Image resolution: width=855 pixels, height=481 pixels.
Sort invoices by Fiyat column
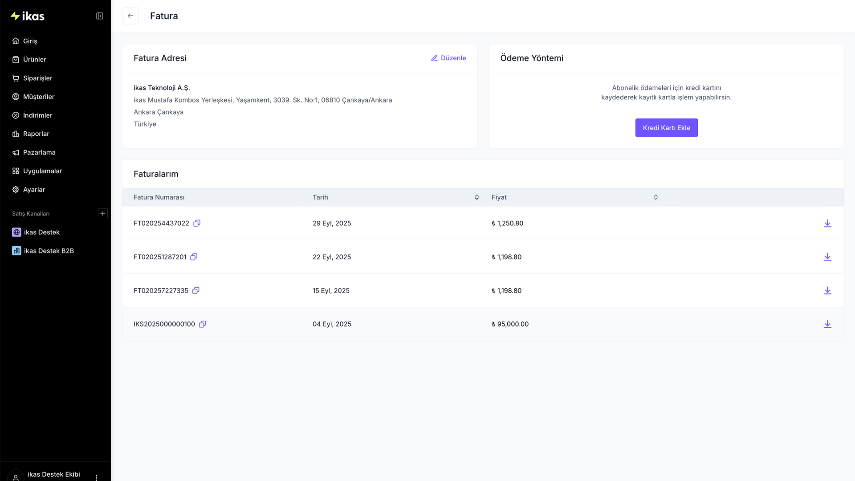point(655,197)
